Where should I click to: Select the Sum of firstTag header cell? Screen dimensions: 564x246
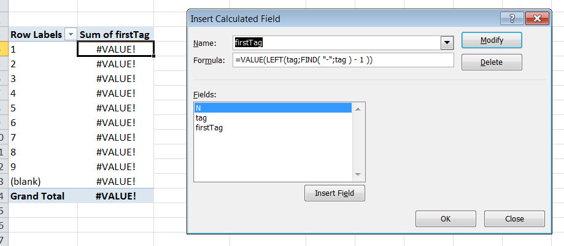point(115,35)
